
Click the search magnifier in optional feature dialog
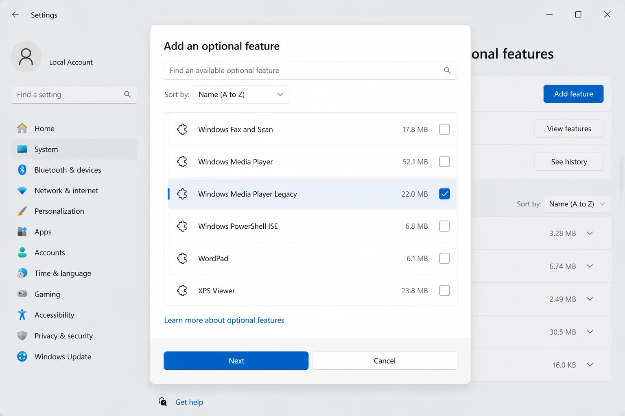447,70
